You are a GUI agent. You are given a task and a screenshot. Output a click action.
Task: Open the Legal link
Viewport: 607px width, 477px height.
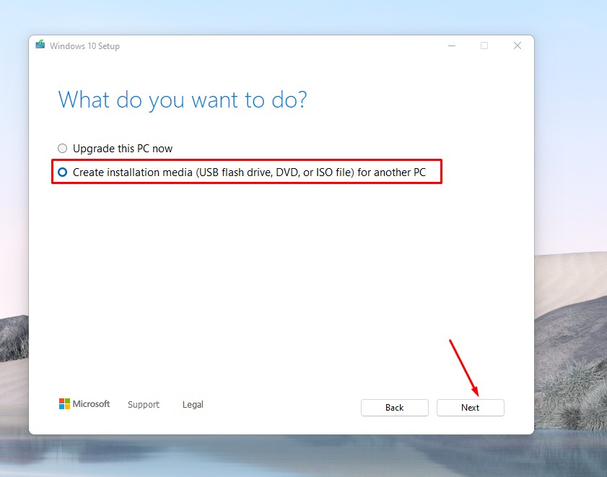(193, 405)
